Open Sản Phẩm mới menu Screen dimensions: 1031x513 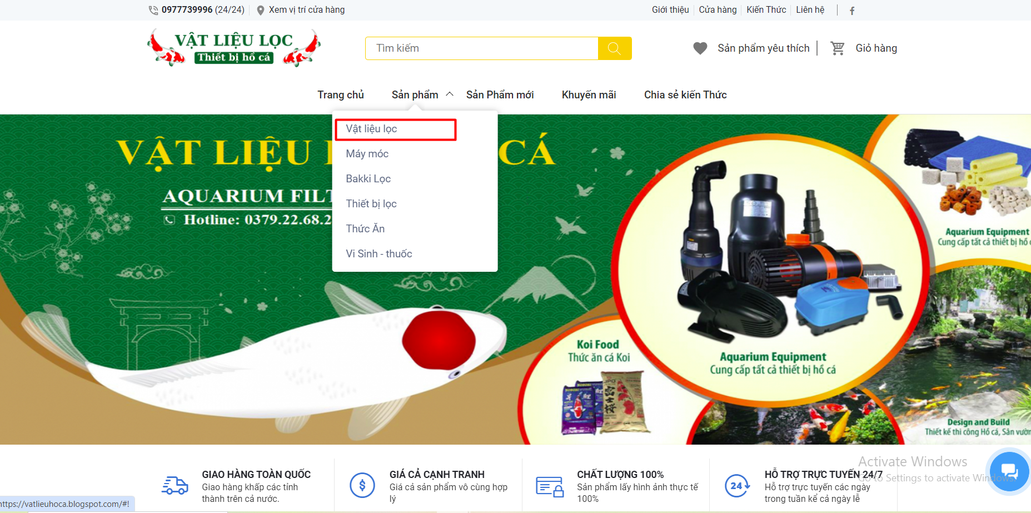(x=500, y=95)
